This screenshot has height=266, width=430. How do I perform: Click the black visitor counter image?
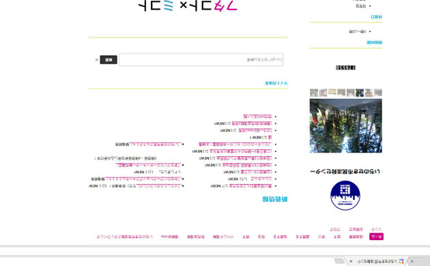click(345, 68)
